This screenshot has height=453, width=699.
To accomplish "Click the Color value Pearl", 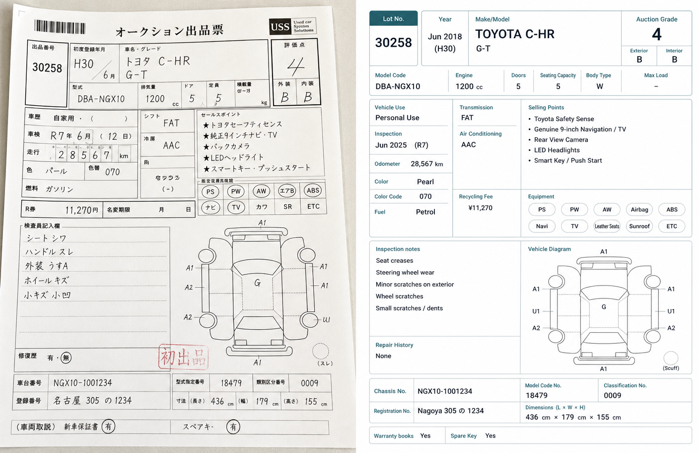I will pyautogui.click(x=425, y=182).
